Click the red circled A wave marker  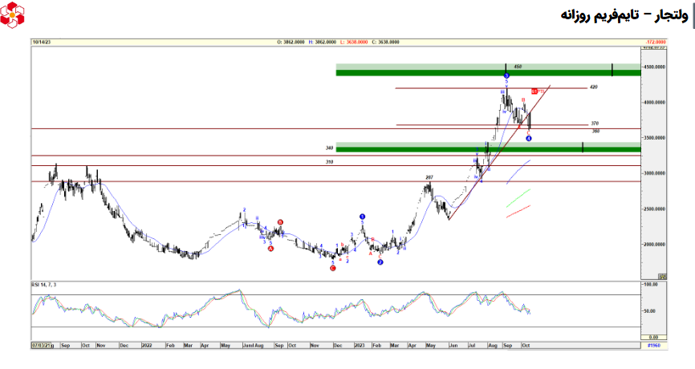click(270, 249)
